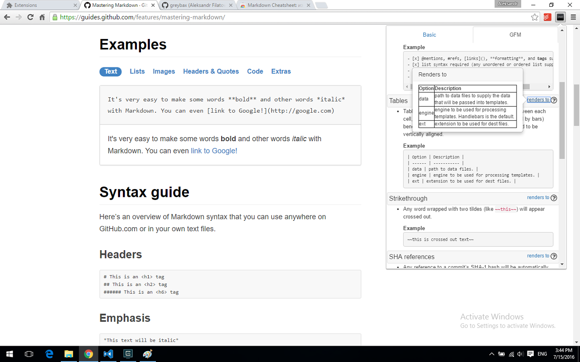This screenshot has height=362, width=580.
Task: Close the Extensions browser tab
Action: (x=75, y=5)
